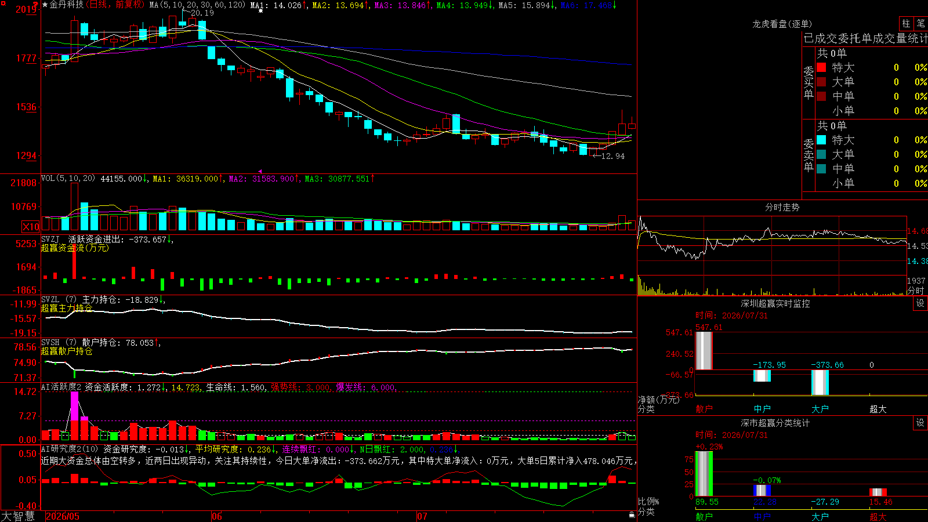The height and width of the screenshot is (522, 928).
Task: Click the star icon beside 金丹科技
Action: click(x=45, y=5)
